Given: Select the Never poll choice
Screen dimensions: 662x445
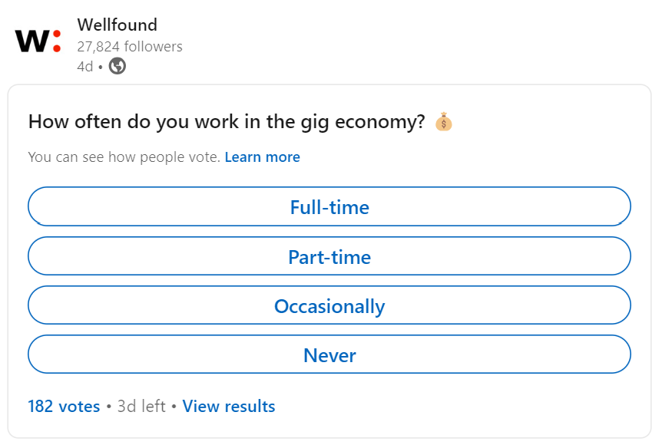Looking at the screenshot, I should (x=329, y=354).
